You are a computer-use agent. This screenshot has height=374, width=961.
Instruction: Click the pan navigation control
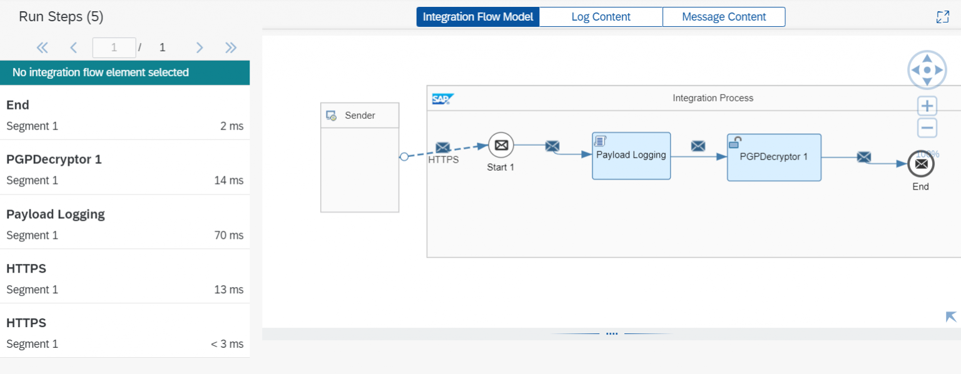(927, 69)
